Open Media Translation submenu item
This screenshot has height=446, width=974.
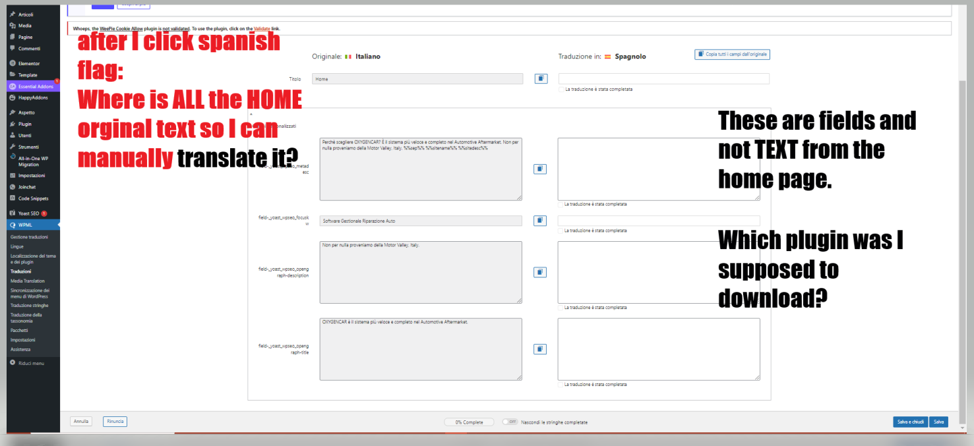coord(28,281)
